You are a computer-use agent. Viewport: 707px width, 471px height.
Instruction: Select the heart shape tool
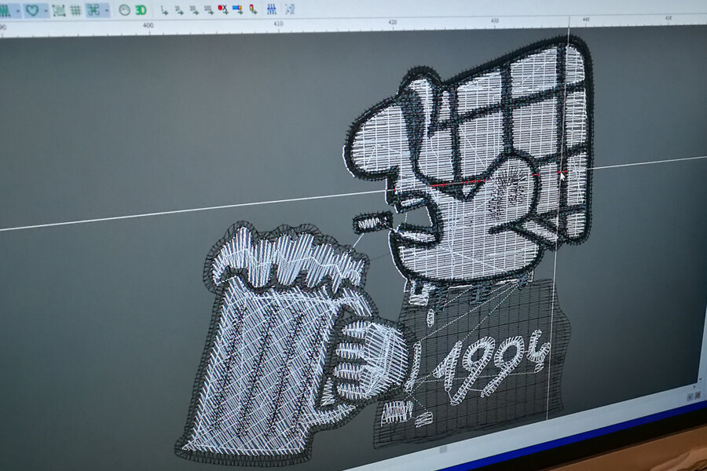(x=32, y=10)
